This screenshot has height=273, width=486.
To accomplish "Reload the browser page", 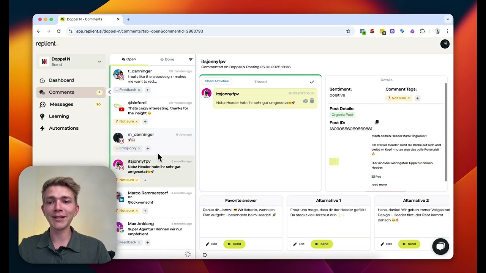I will (58, 31).
